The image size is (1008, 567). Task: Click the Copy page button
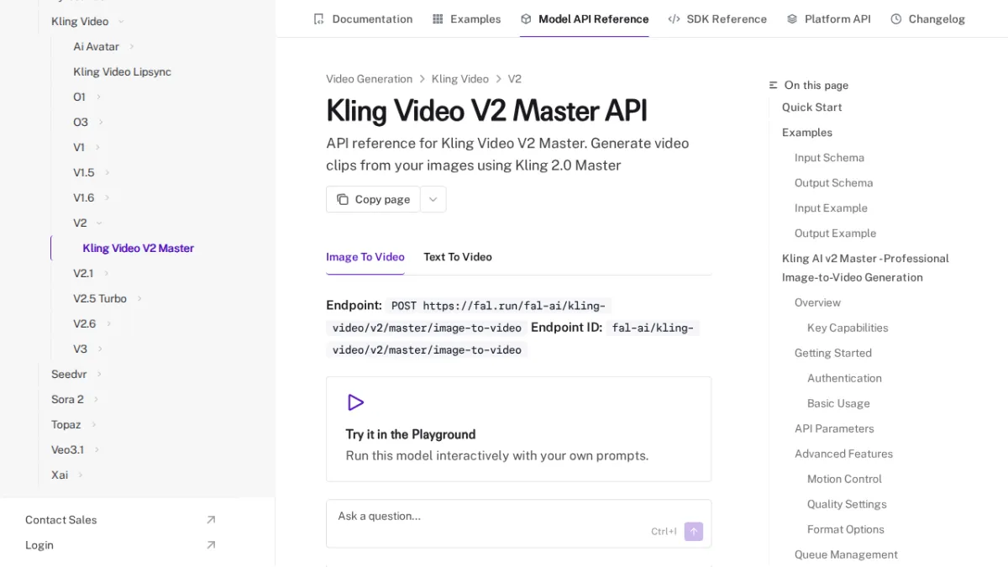[x=373, y=199]
